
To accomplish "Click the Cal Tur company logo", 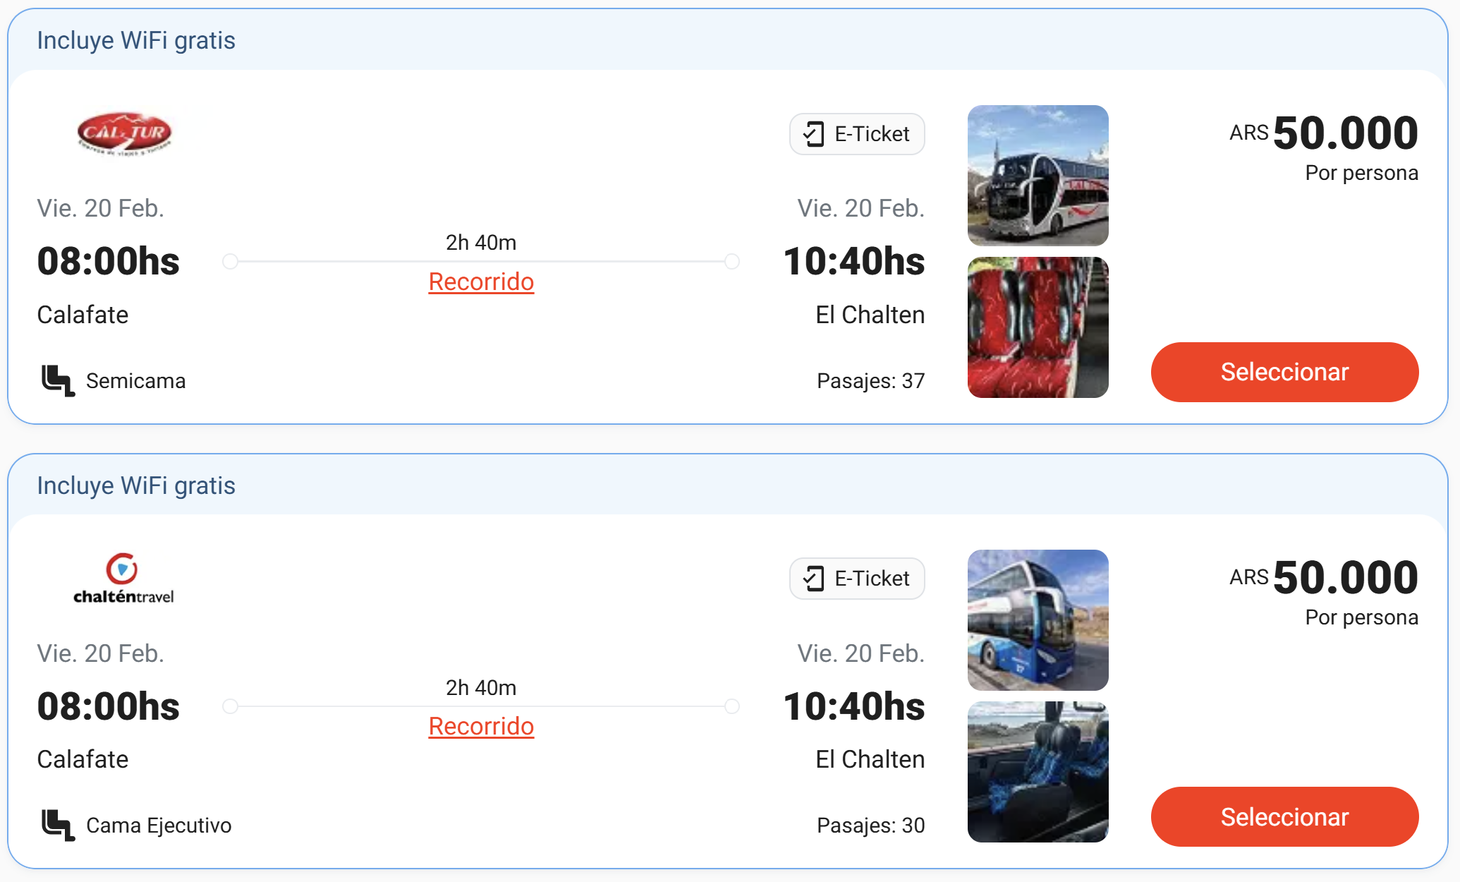I will point(124,133).
